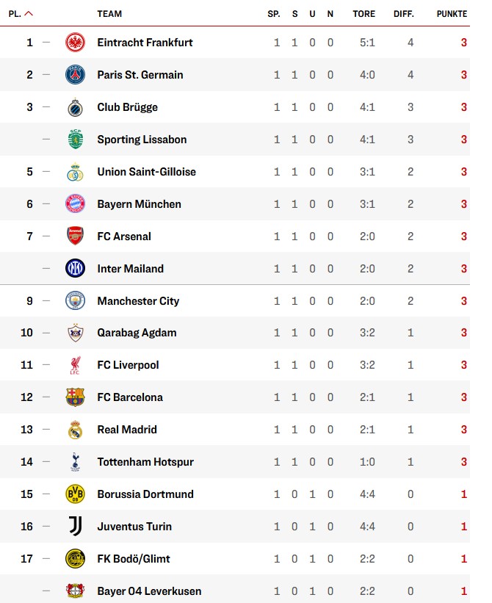Click the Tottenham Hotspur cockerel logo
492x603 pixels.
pos(75,462)
